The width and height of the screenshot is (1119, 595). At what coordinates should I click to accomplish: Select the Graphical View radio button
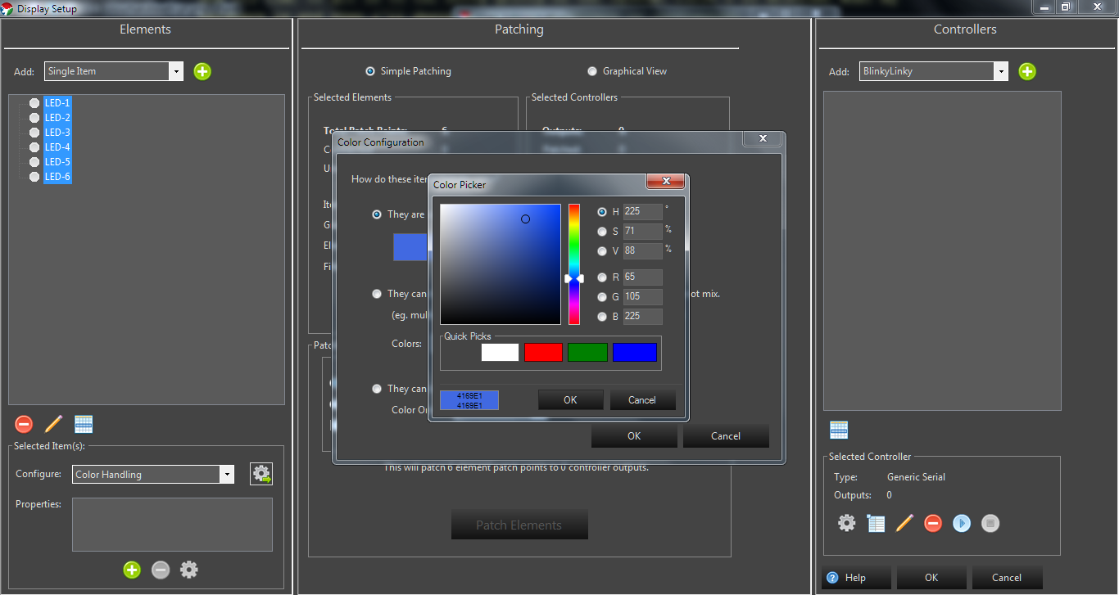592,71
